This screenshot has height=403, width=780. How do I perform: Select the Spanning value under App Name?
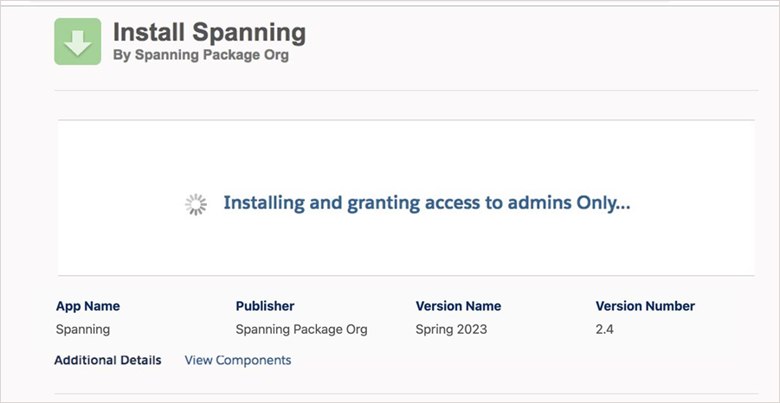coord(82,329)
